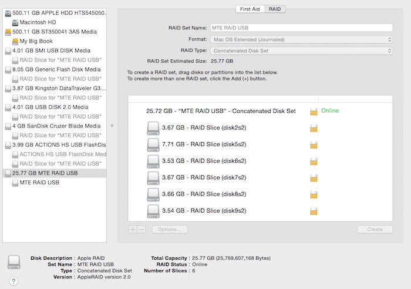This screenshot has width=411, height=289.
Task: Click the disk8s2 RAID slice drive icon
Action: pyautogui.click(x=153, y=194)
